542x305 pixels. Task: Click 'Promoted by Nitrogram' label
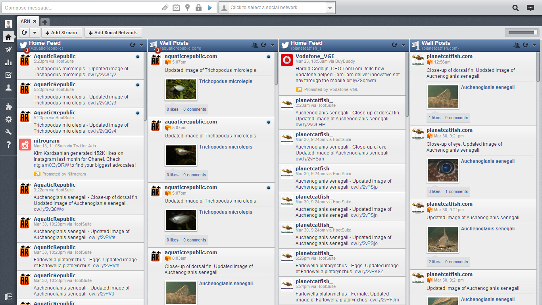pos(64,174)
